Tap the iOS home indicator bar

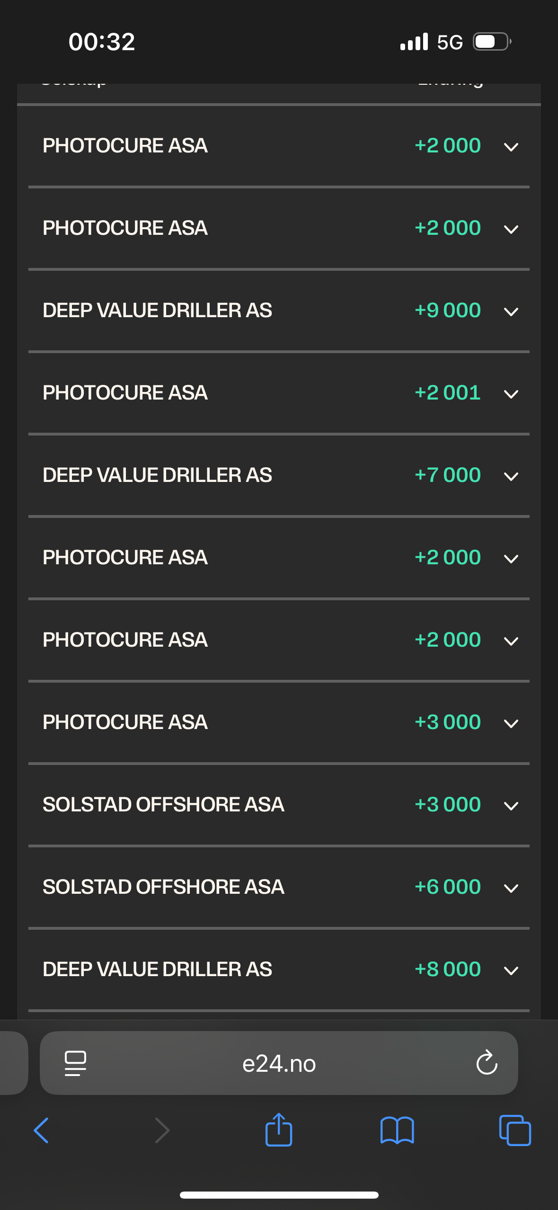click(279, 1195)
